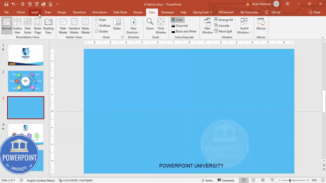Select slide 3 blue thumbnail
This screenshot has width=326, height=183.
click(26, 108)
